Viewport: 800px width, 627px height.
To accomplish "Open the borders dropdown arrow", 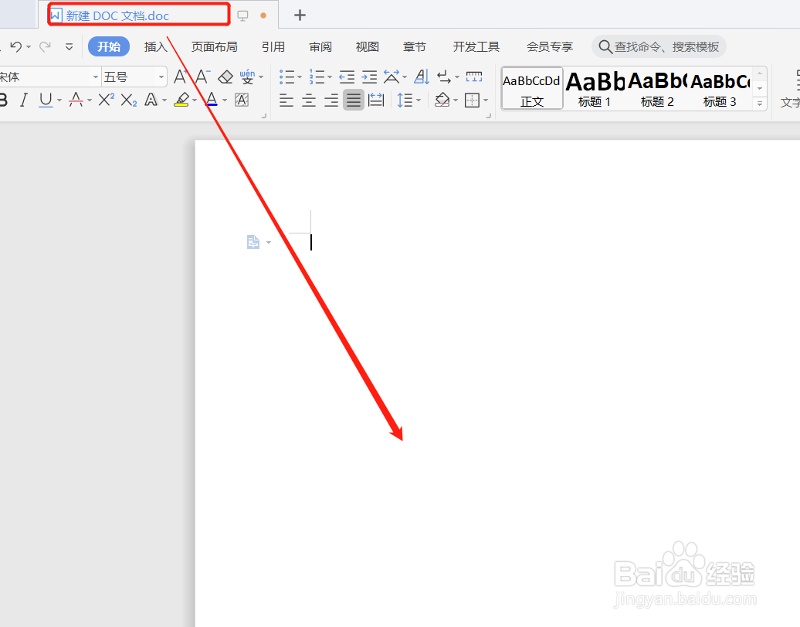I will pyautogui.click(x=486, y=101).
